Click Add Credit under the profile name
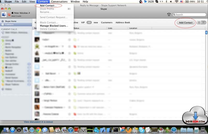Image resolution: width=208 pixels, height=134 pixels. pyautogui.click(x=16, y=16)
